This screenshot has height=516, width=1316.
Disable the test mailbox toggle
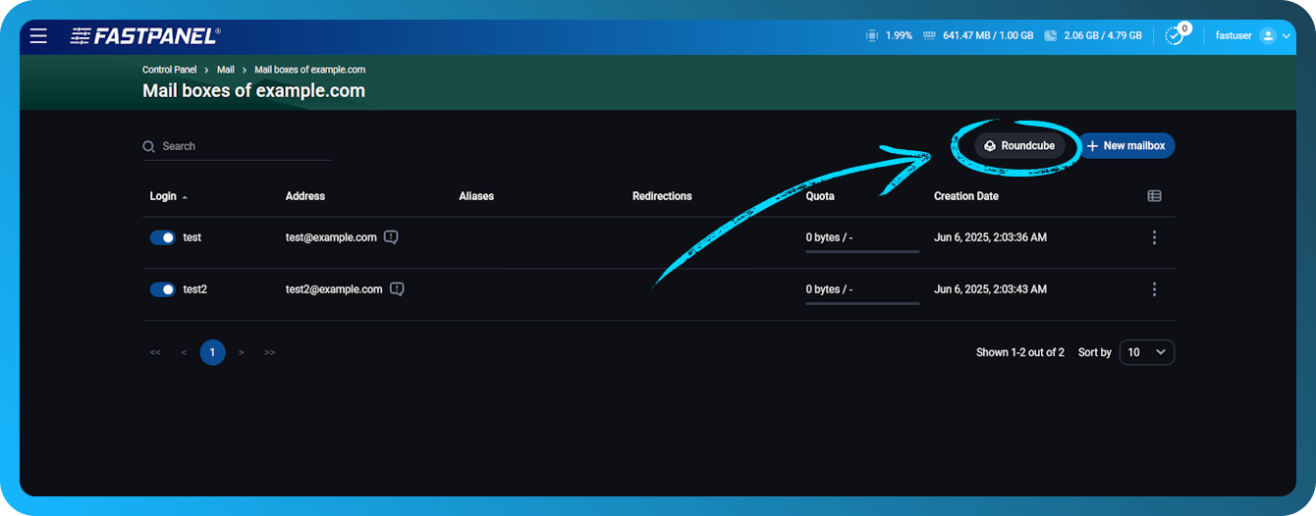[162, 237]
